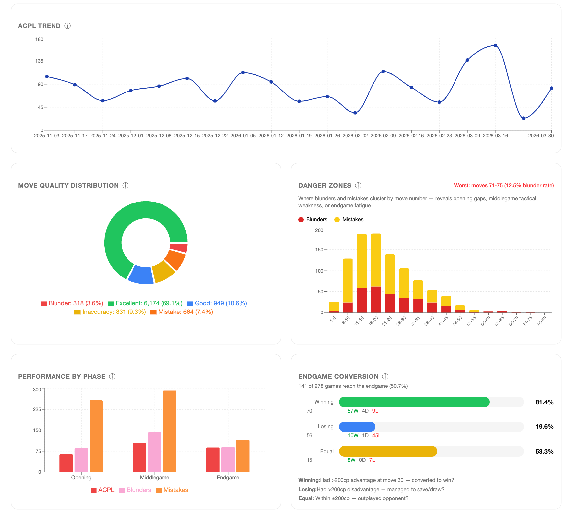Select the Mistake 664 (7.4%) legend entry
This screenshot has width=582, height=516.
(182, 312)
